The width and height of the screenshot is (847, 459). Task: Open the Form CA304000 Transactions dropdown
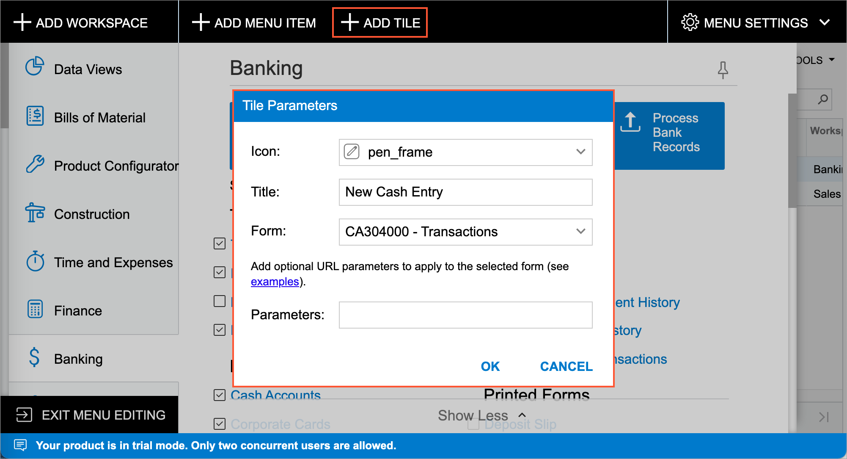[x=580, y=232]
